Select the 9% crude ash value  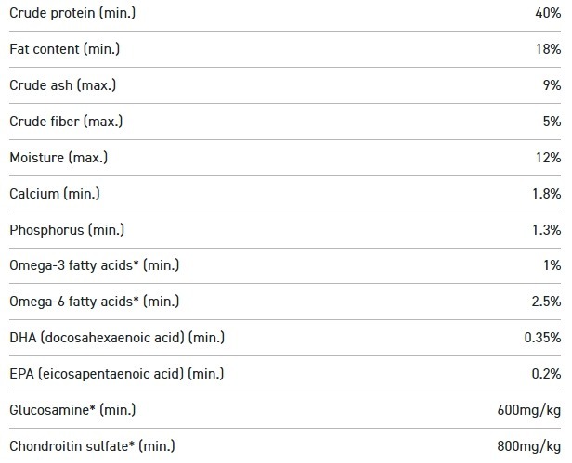pyautogui.click(x=552, y=85)
